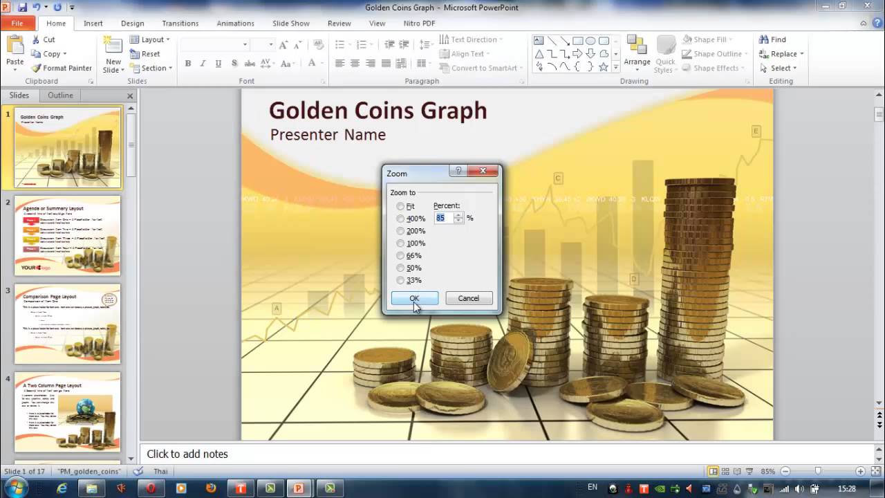Click the Reset slide button
885x498 pixels.
tap(145, 54)
